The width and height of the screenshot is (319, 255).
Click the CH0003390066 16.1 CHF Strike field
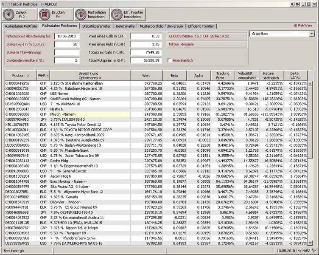pos(207,36)
